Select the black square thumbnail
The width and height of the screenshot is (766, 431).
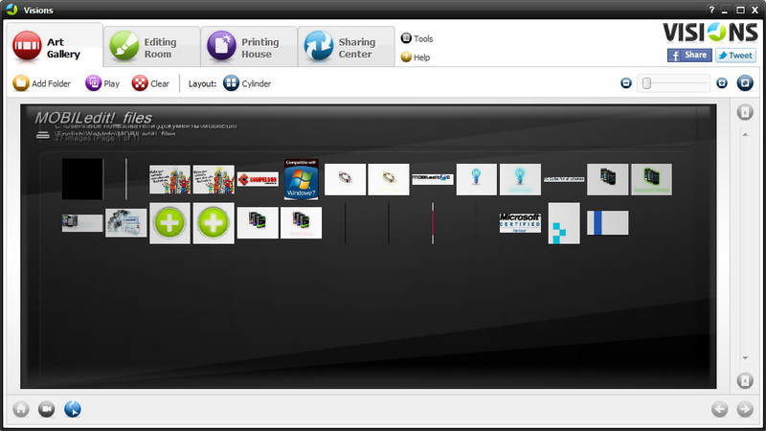click(x=82, y=179)
